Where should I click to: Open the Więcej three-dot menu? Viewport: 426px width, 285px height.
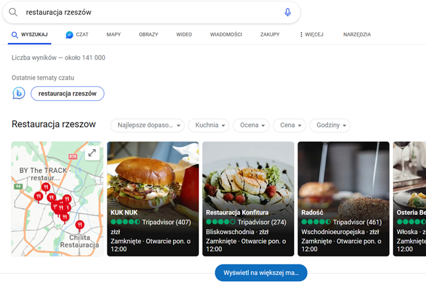311,34
